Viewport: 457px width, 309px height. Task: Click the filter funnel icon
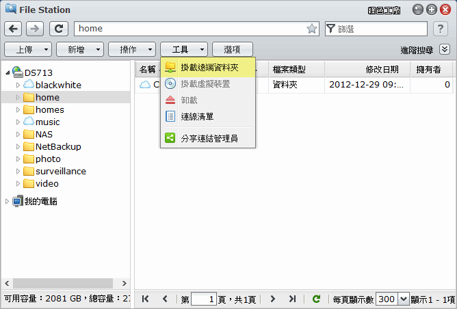[330, 29]
